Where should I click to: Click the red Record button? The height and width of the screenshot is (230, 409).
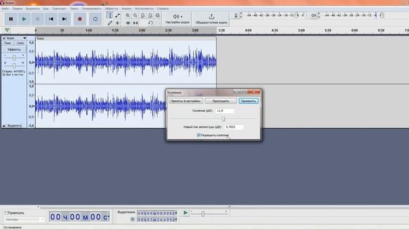pyautogui.click(x=80, y=19)
